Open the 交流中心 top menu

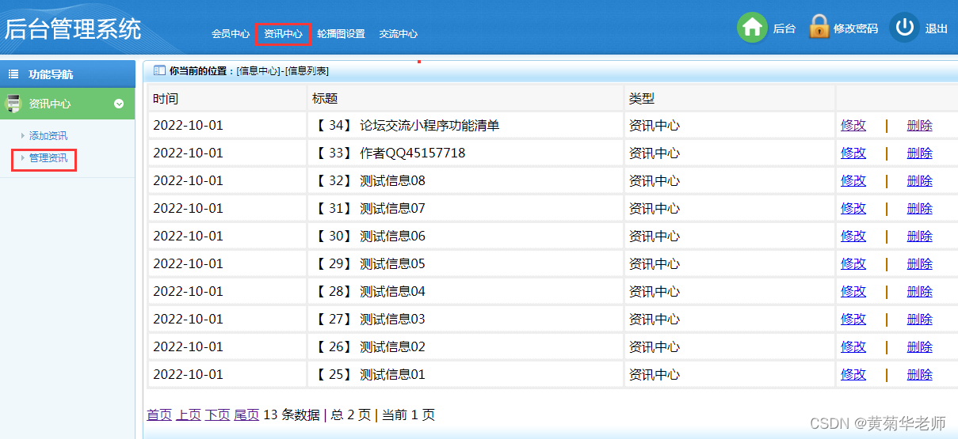click(x=398, y=34)
